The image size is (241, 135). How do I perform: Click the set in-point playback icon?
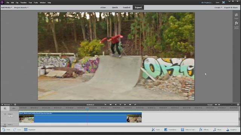(x=105, y=105)
